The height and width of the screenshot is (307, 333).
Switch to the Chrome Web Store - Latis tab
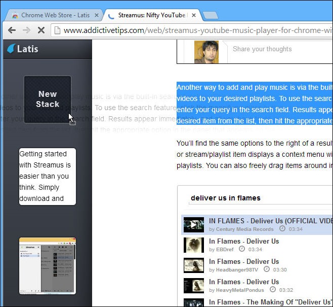tap(53, 15)
